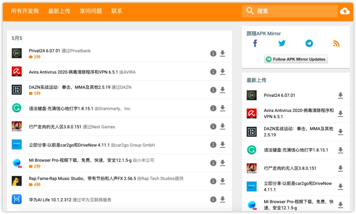The height and width of the screenshot is (214, 356).
Task: Click the download icon next to Privat24
Action: 222,53
